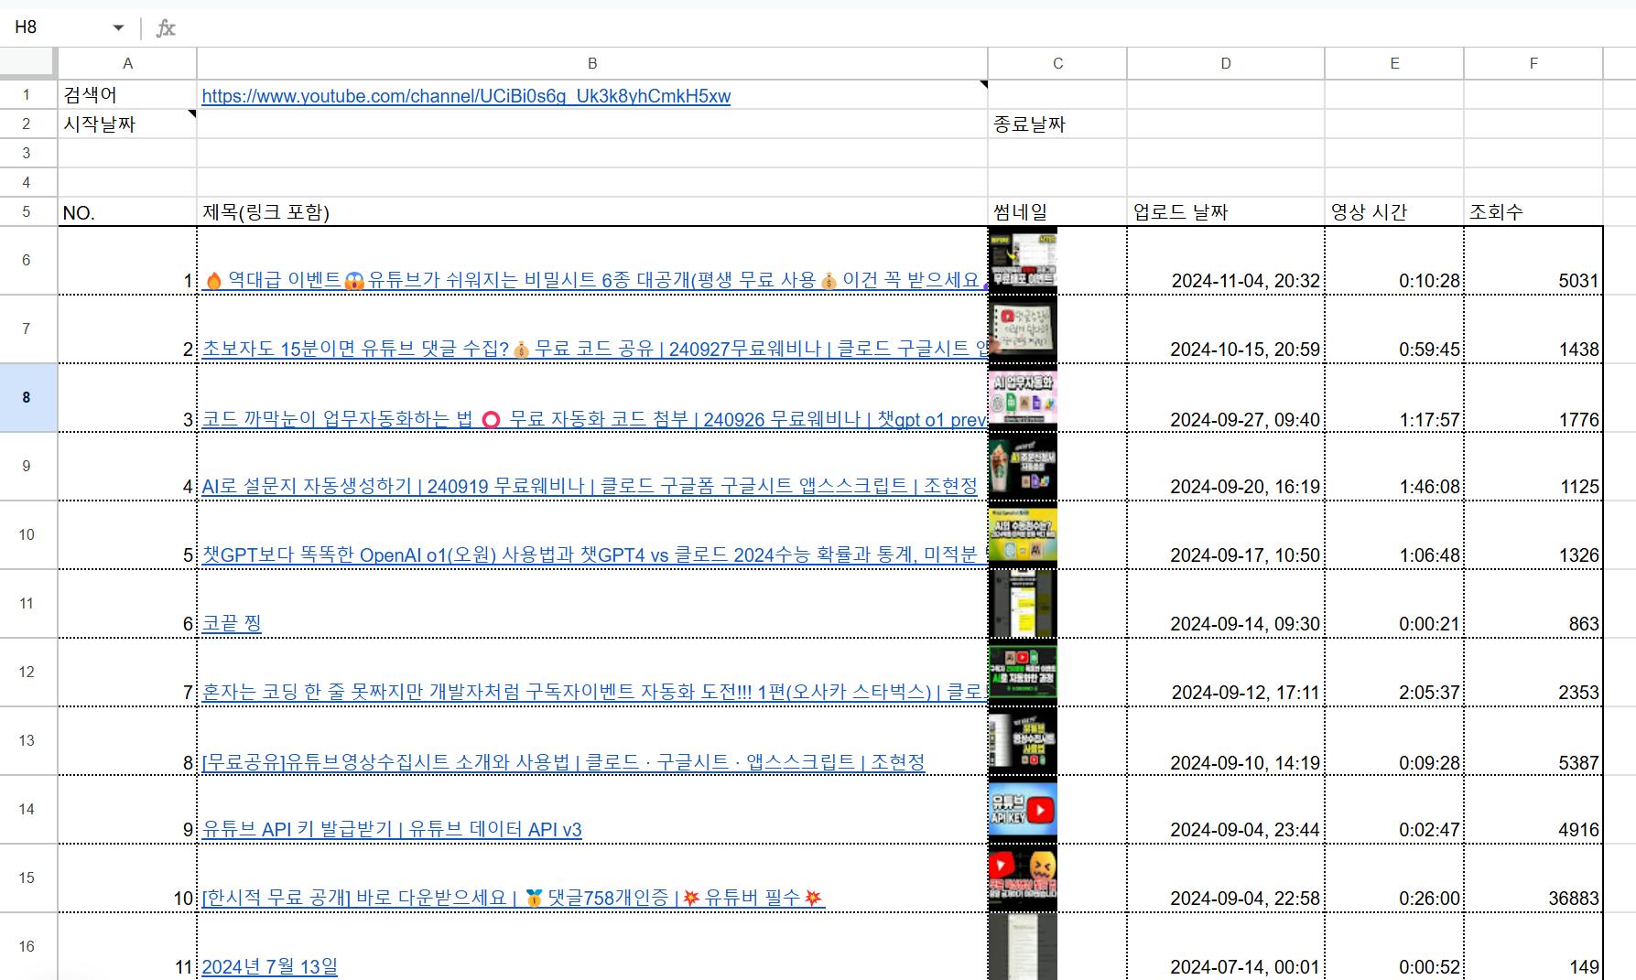This screenshot has width=1636, height=980.
Task: Select the date cell '2024-10-15, 20:59'
Action: (x=1226, y=329)
